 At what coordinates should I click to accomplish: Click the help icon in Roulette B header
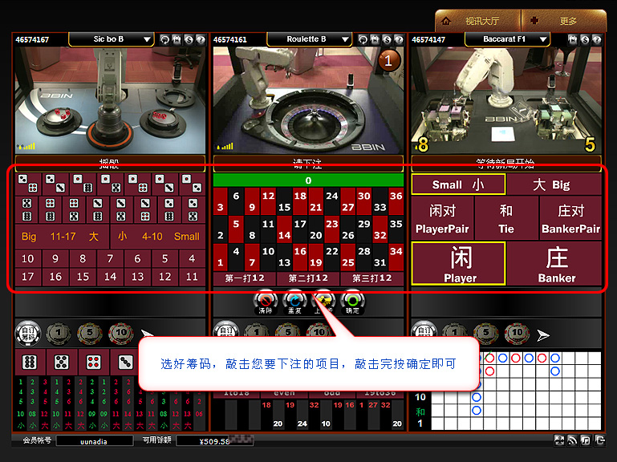398,39
